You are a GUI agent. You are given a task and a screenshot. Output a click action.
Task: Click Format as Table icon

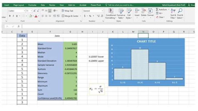coord(121,11)
